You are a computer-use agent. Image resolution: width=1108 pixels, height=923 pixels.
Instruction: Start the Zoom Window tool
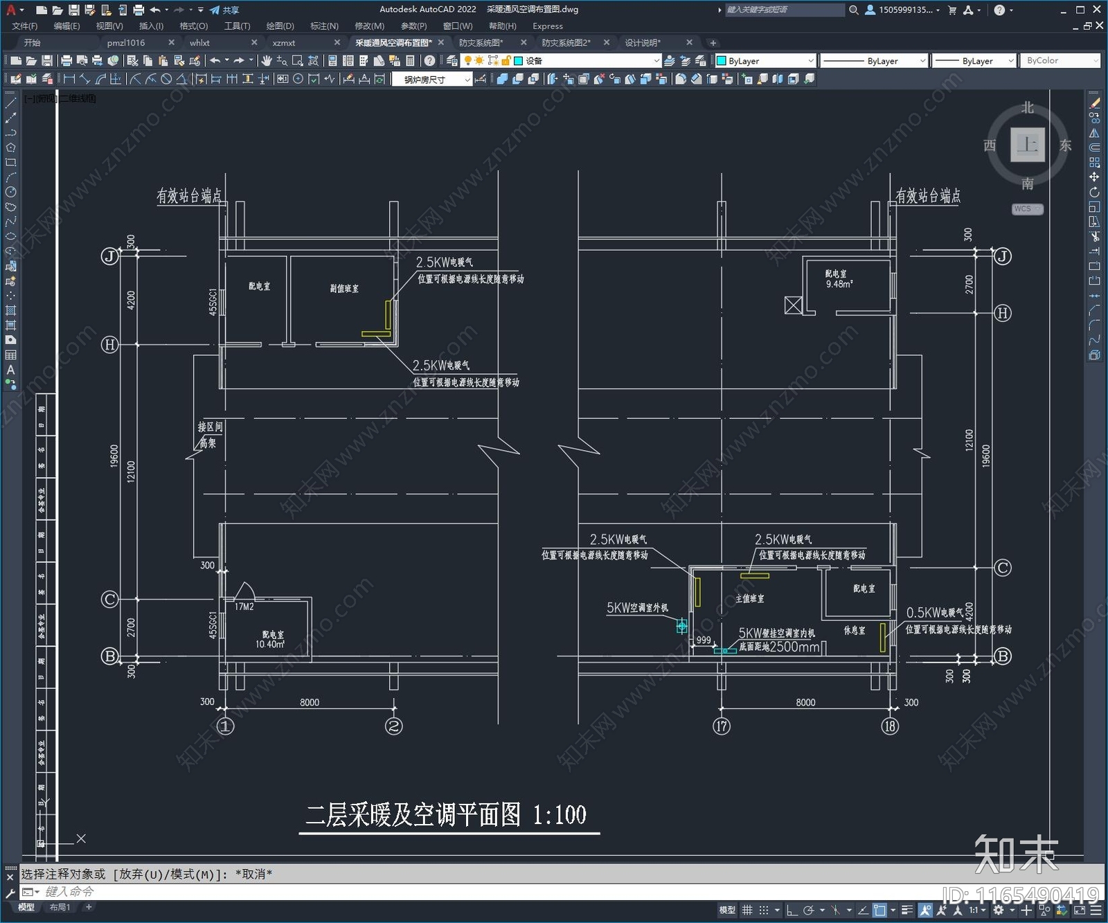pyautogui.click(x=298, y=61)
